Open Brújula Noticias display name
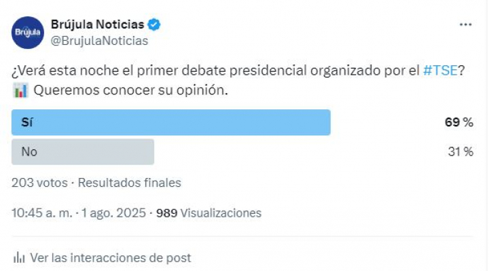 click(97, 24)
